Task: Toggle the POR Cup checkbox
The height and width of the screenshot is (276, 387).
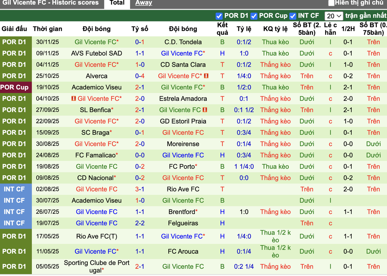Action: pos(254,16)
